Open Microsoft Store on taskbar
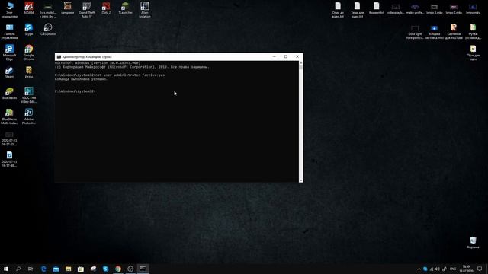The width and height of the screenshot is (488, 274). (81, 269)
